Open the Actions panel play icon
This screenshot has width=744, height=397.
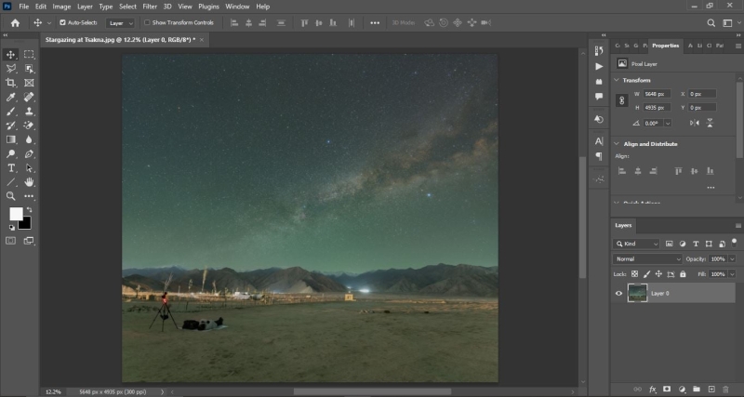click(x=599, y=66)
